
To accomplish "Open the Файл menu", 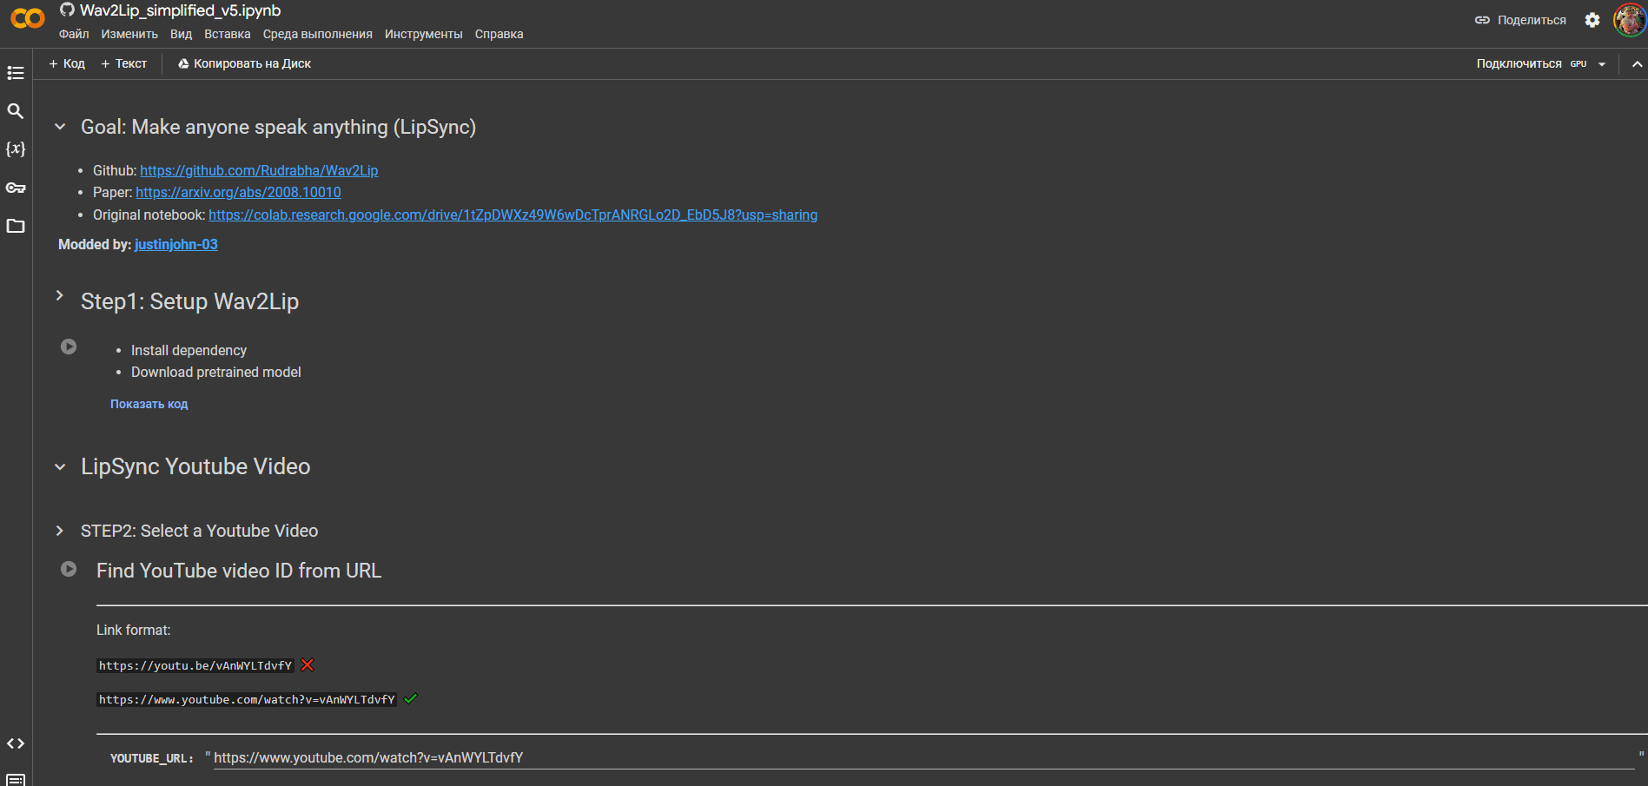I will (x=74, y=34).
